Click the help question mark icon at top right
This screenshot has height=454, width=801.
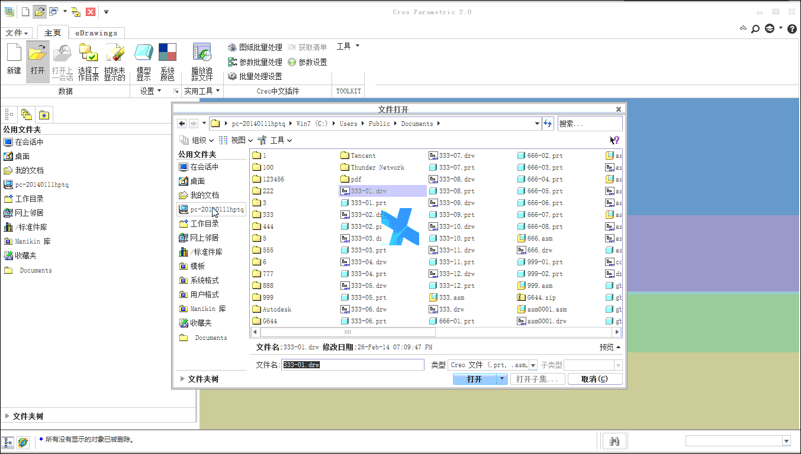pyautogui.click(x=792, y=28)
